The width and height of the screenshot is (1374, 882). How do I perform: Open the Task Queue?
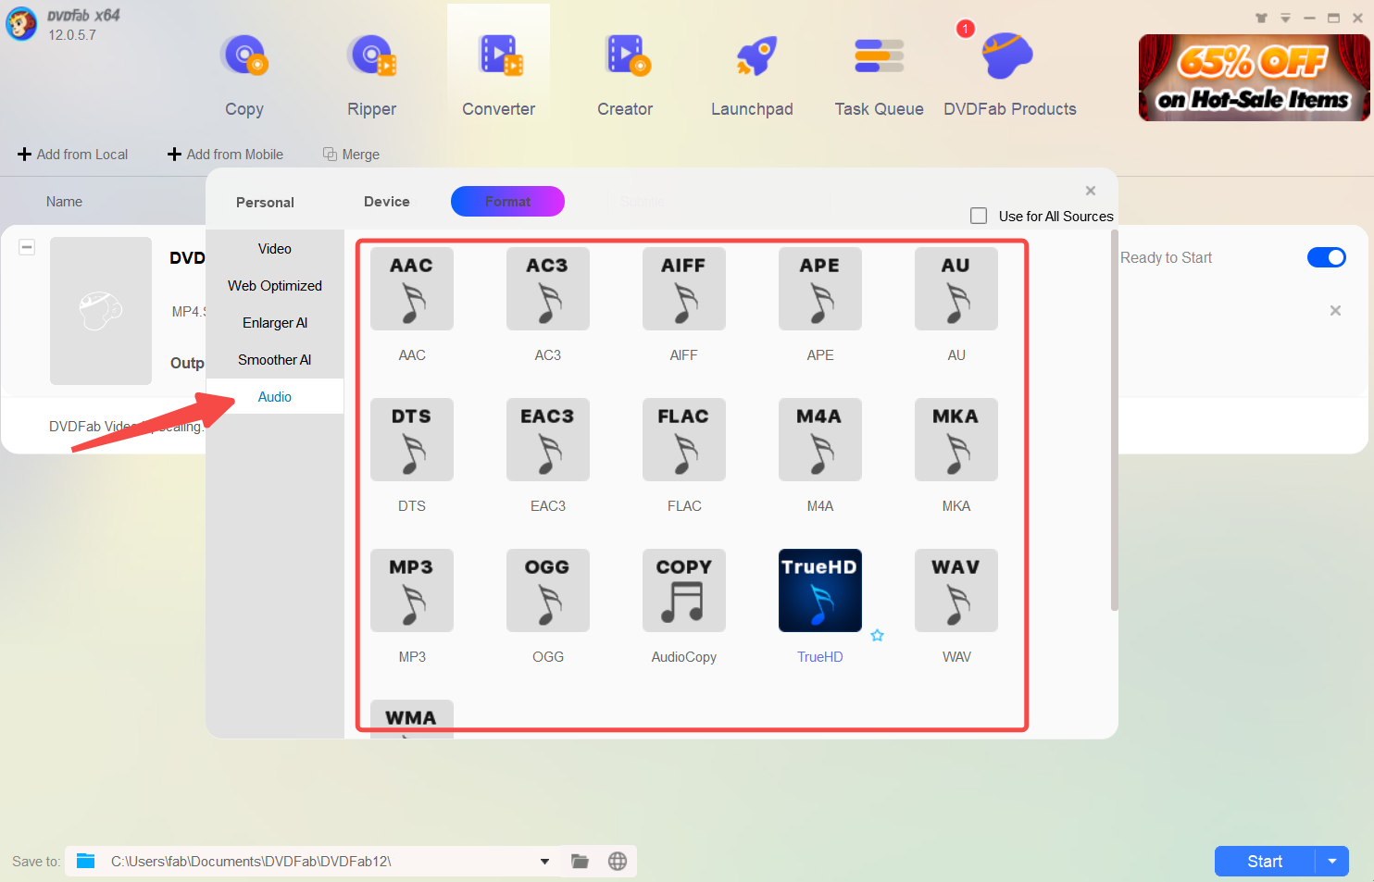pyautogui.click(x=879, y=76)
